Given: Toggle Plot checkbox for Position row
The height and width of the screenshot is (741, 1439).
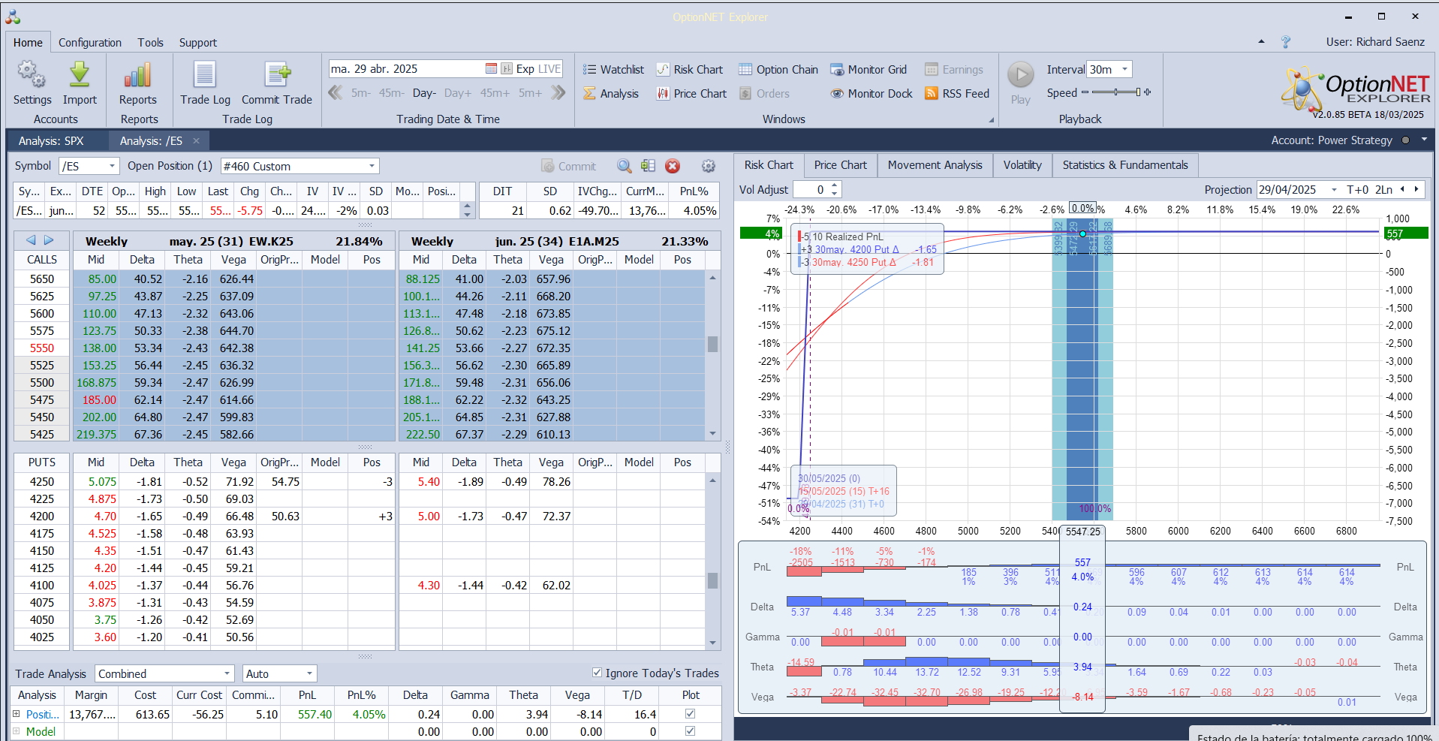Looking at the screenshot, I should coord(690,714).
